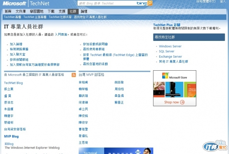Click the orange Bing search magnifier button
The width and height of the screenshot is (229, 154).
click(x=150, y=3)
